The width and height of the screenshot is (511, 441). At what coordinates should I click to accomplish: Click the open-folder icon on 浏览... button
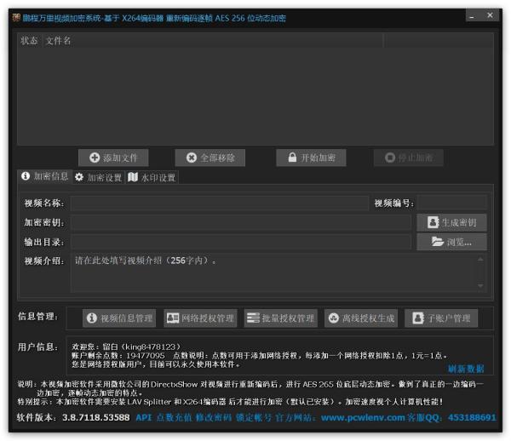coord(438,242)
